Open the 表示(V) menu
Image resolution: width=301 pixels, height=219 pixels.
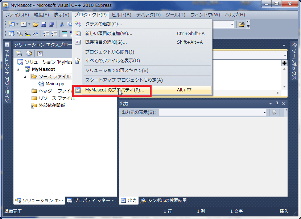[x=61, y=15]
